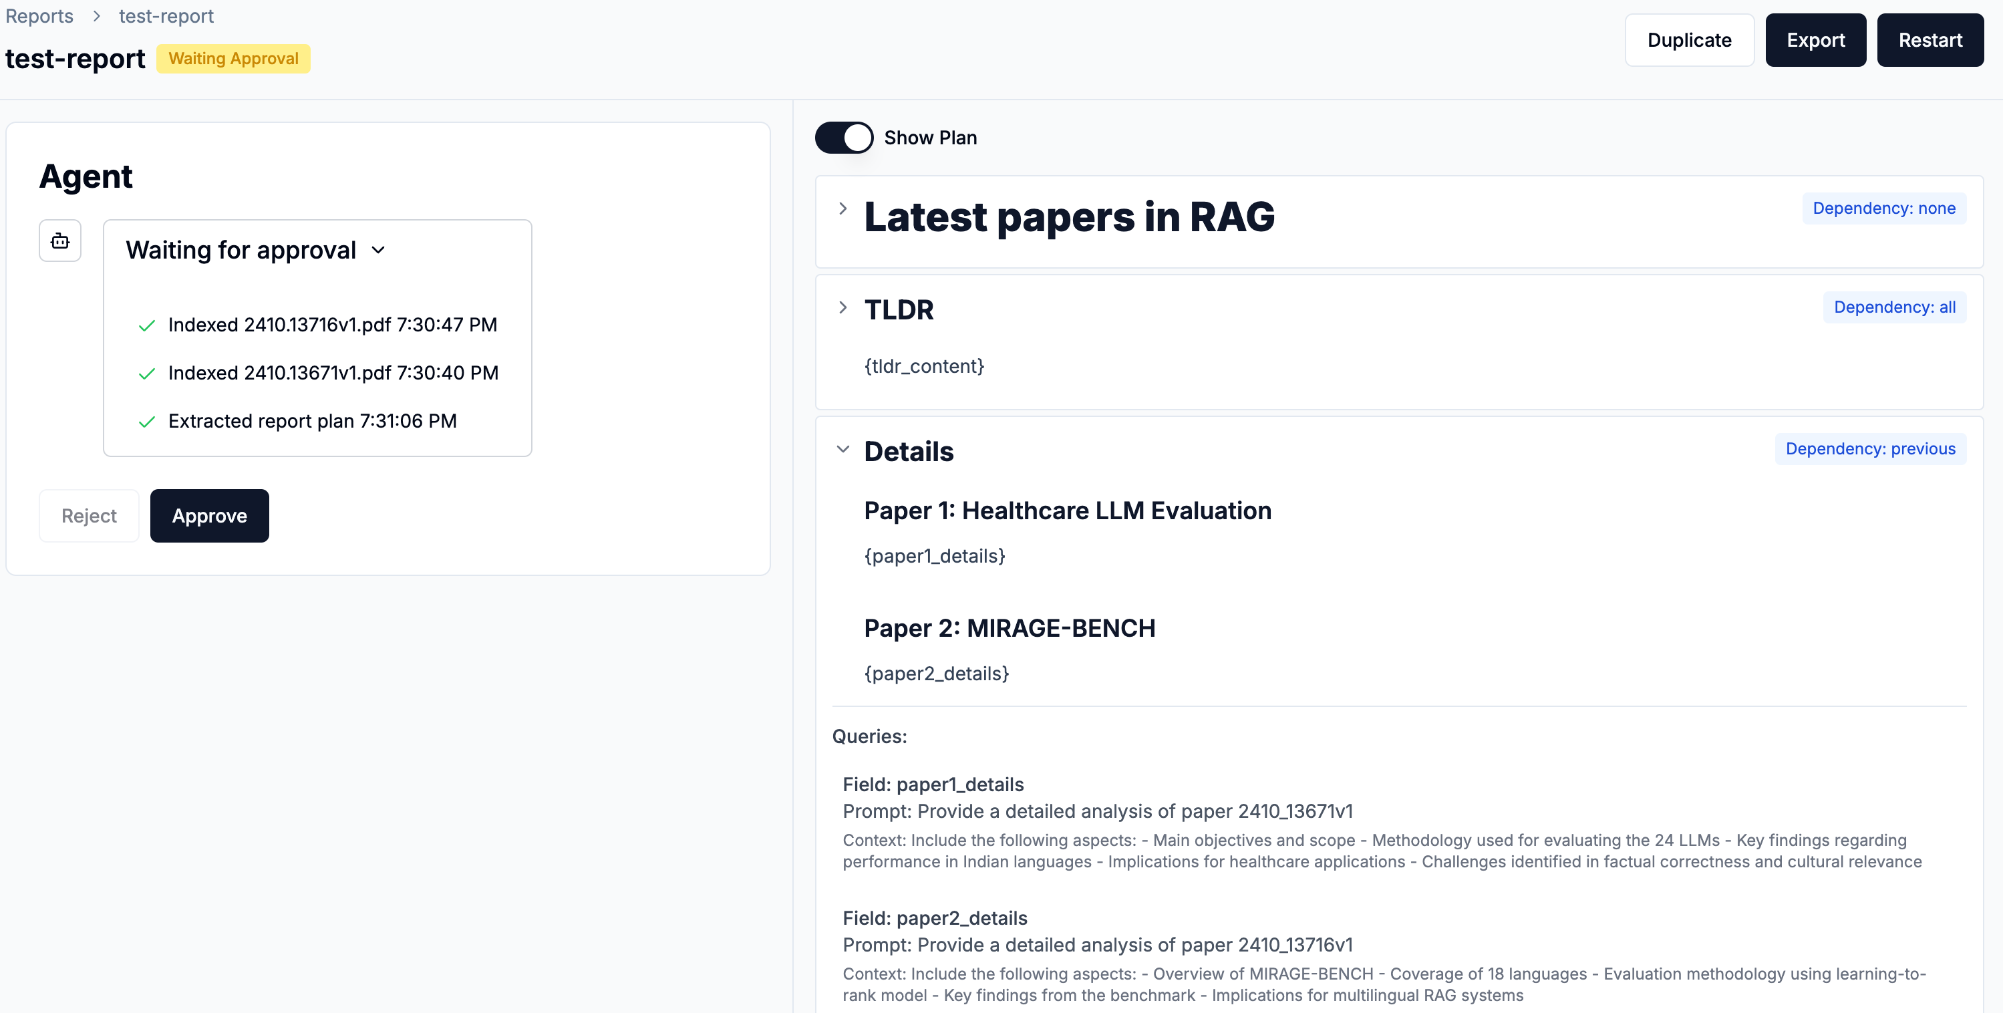Screen dimensions: 2003x1013
Task: Click the Restart button
Action: (1930, 41)
